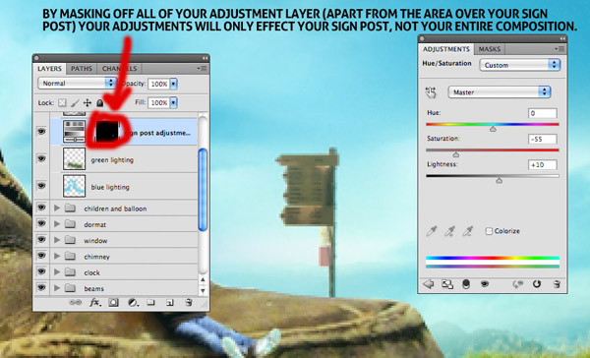The height and width of the screenshot is (358, 590).
Task: Enable the Colorize checkbox
Action: (x=489, y=231)
